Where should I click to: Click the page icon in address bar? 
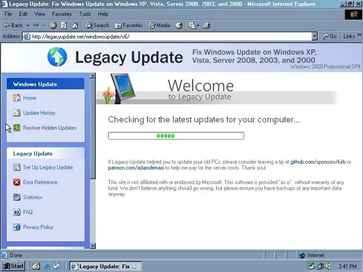[x=27, y=37]
